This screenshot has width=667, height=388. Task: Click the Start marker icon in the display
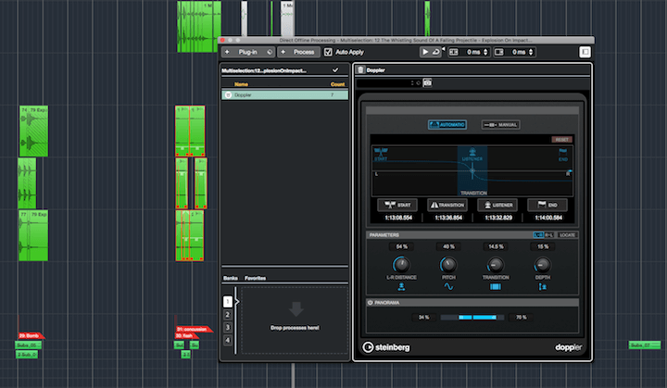click(x=381, y=152)
